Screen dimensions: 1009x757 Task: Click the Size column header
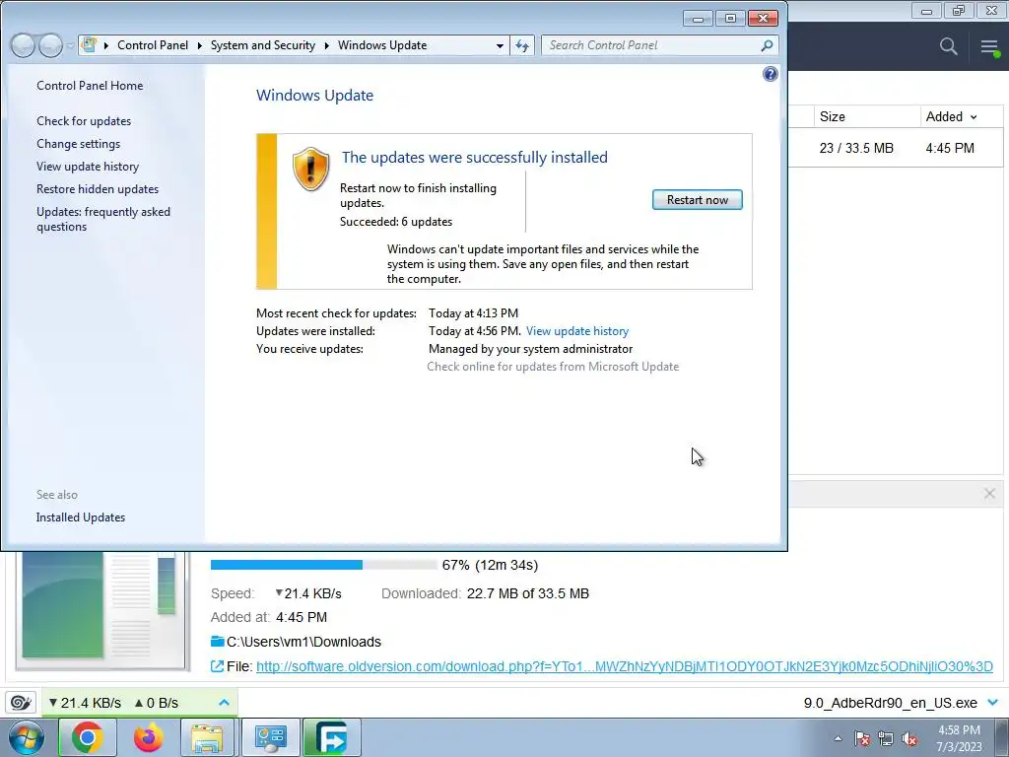(832, 116)
